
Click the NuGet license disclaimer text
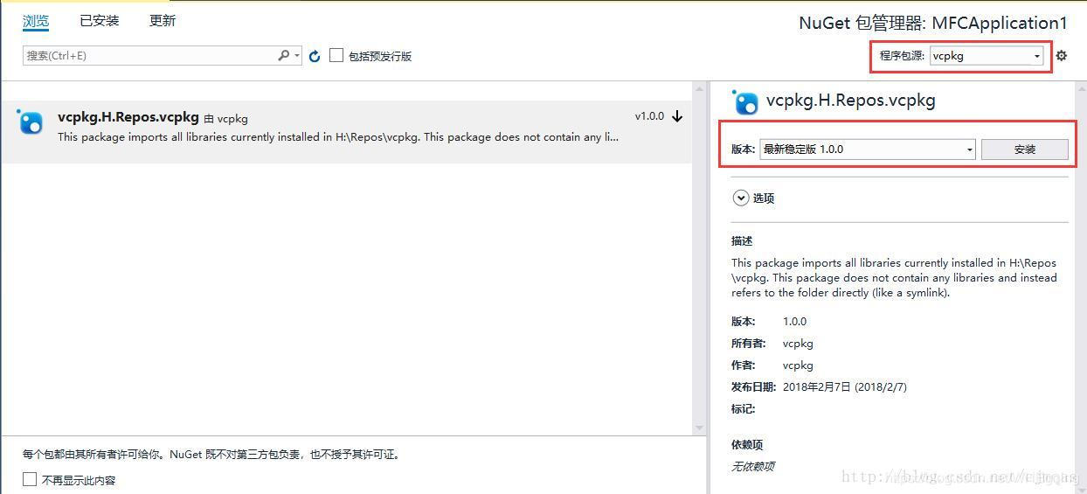pos(211,455)
